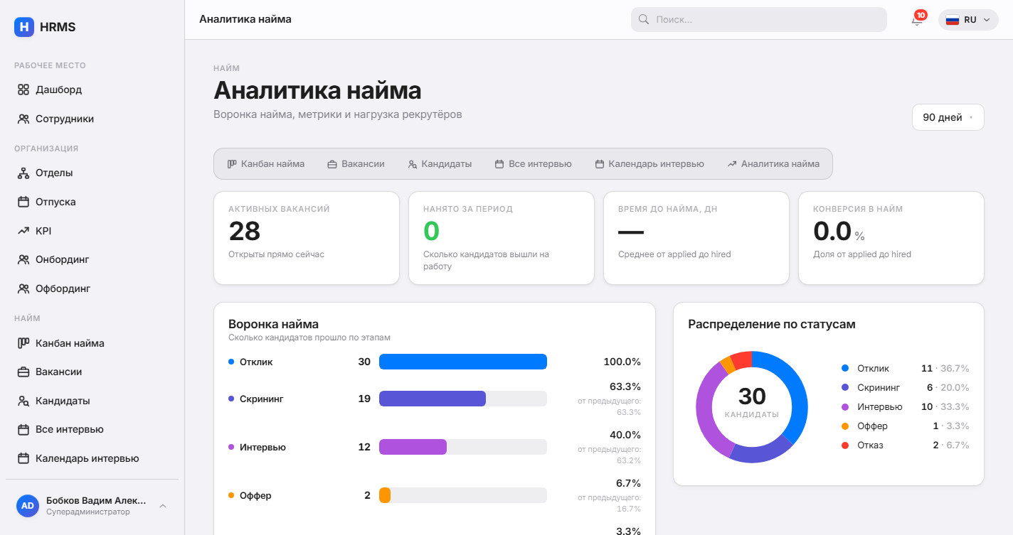Switch to the Вакансии tab

coord(356,164)
